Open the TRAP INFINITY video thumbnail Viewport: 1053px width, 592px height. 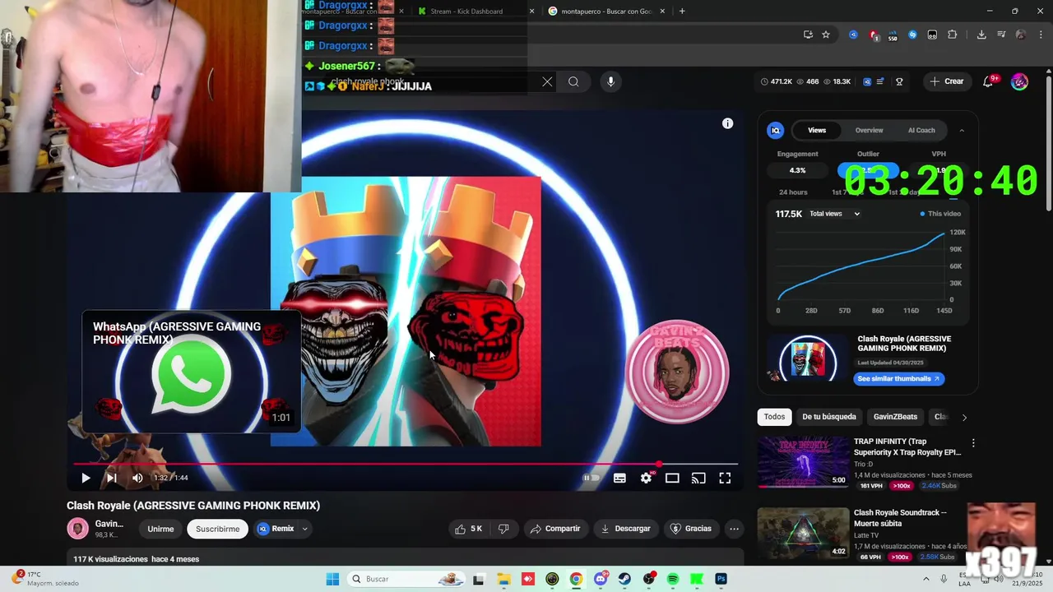point(803,461)
